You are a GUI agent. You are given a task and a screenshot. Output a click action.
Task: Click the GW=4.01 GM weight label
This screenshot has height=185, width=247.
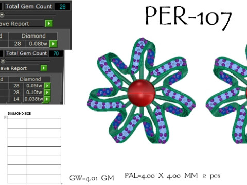click(92, 178)
